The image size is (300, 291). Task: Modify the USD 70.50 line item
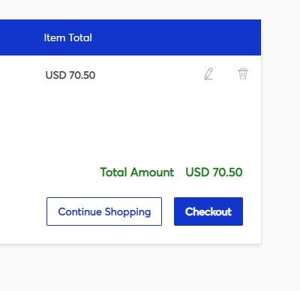click(x=209, y=73)
